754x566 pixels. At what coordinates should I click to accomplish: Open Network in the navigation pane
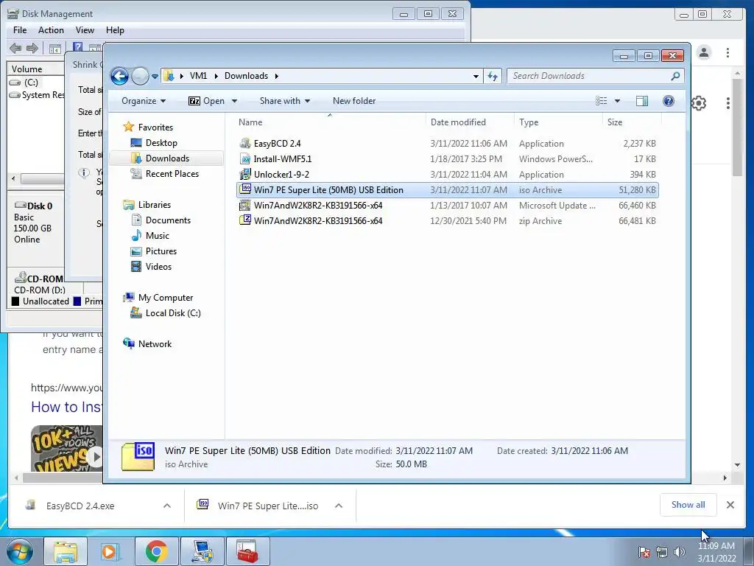pos(155,343)
